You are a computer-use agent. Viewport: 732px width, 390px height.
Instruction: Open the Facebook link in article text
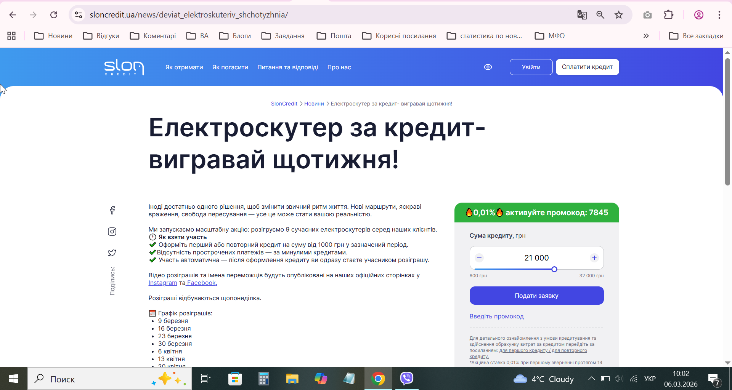coord(202,283)
